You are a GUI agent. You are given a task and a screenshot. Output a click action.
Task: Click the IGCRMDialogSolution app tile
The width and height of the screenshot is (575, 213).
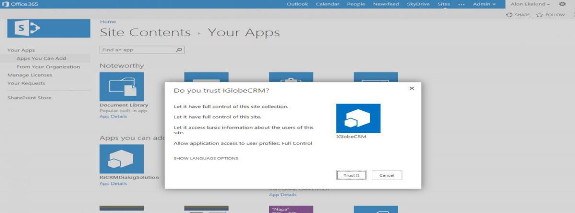point(122,159)
